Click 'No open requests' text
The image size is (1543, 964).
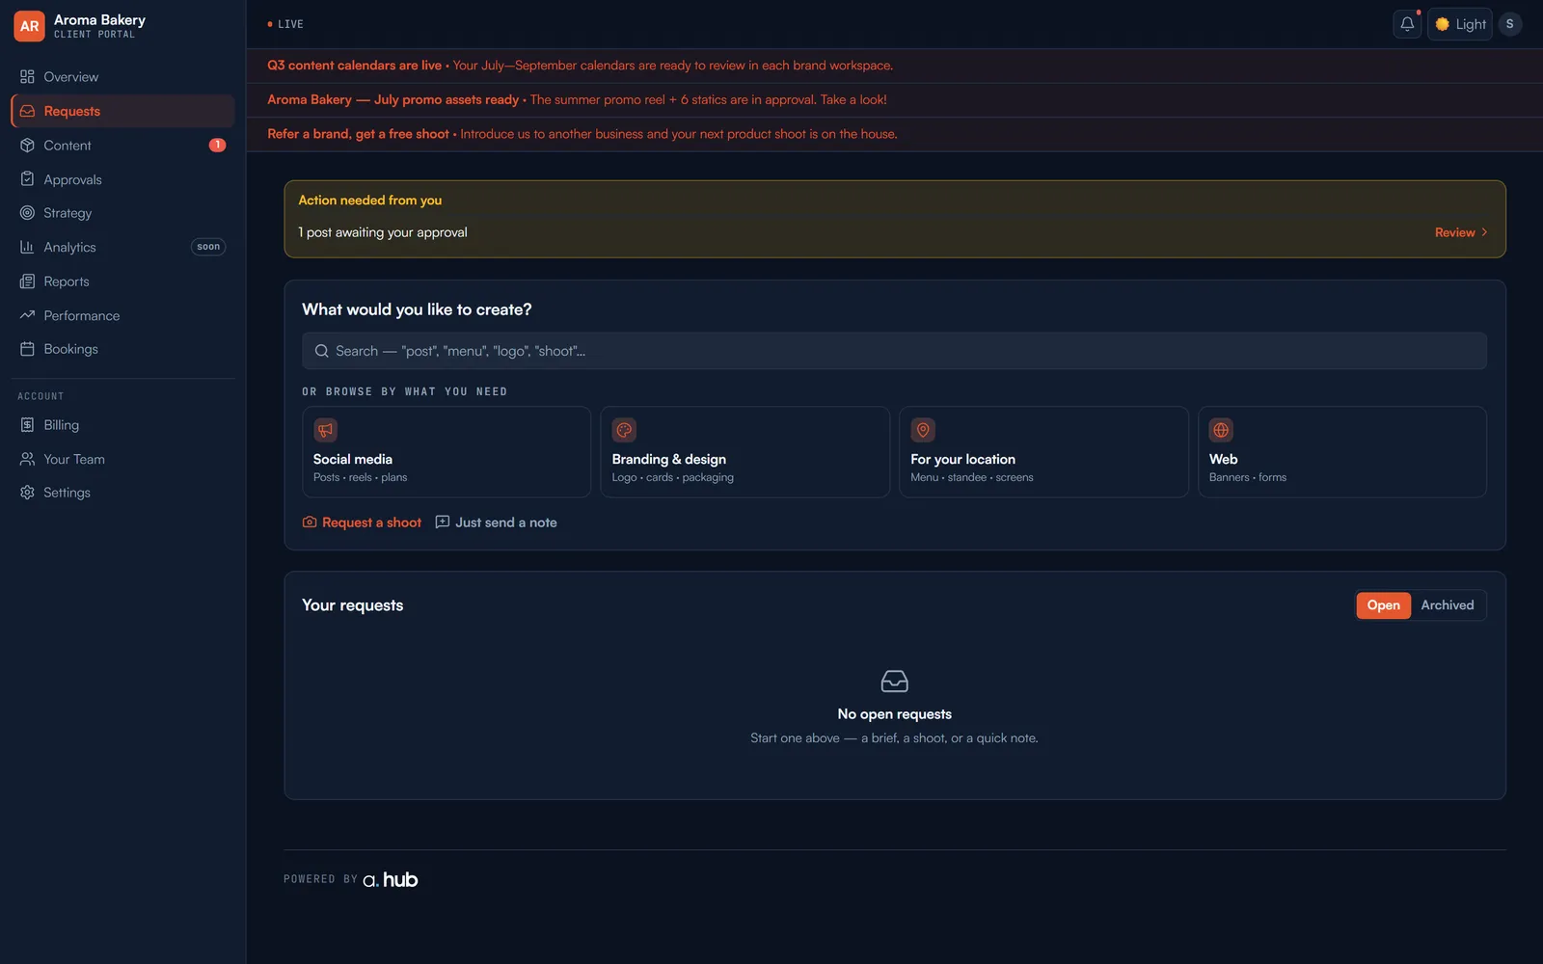click(x=894, y=714)
